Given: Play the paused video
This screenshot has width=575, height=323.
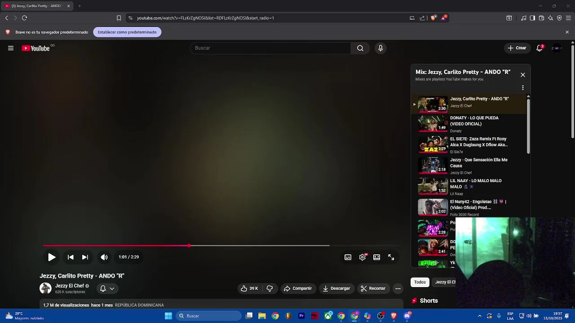Looking at the screenshot, I should coord(52,257).
